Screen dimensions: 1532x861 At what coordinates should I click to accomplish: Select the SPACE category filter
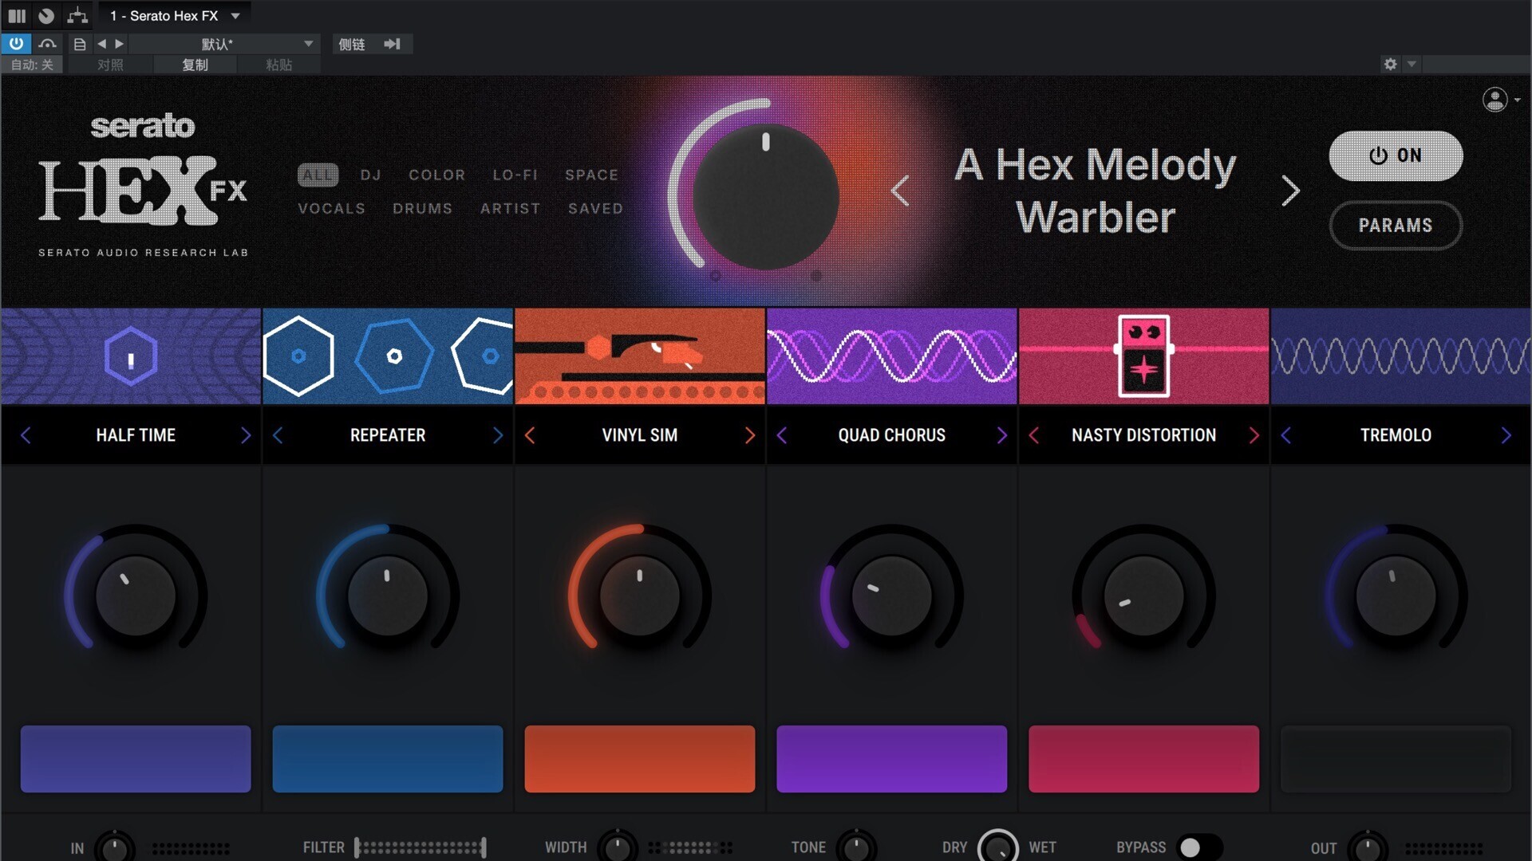click(591, 175)
